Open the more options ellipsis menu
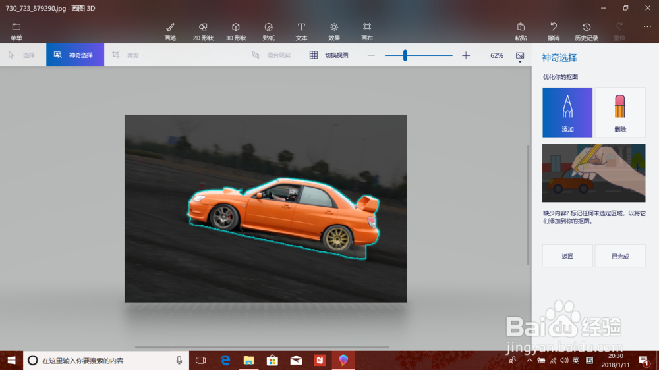Viewport: 659px width, 370px height. point(647,27)
